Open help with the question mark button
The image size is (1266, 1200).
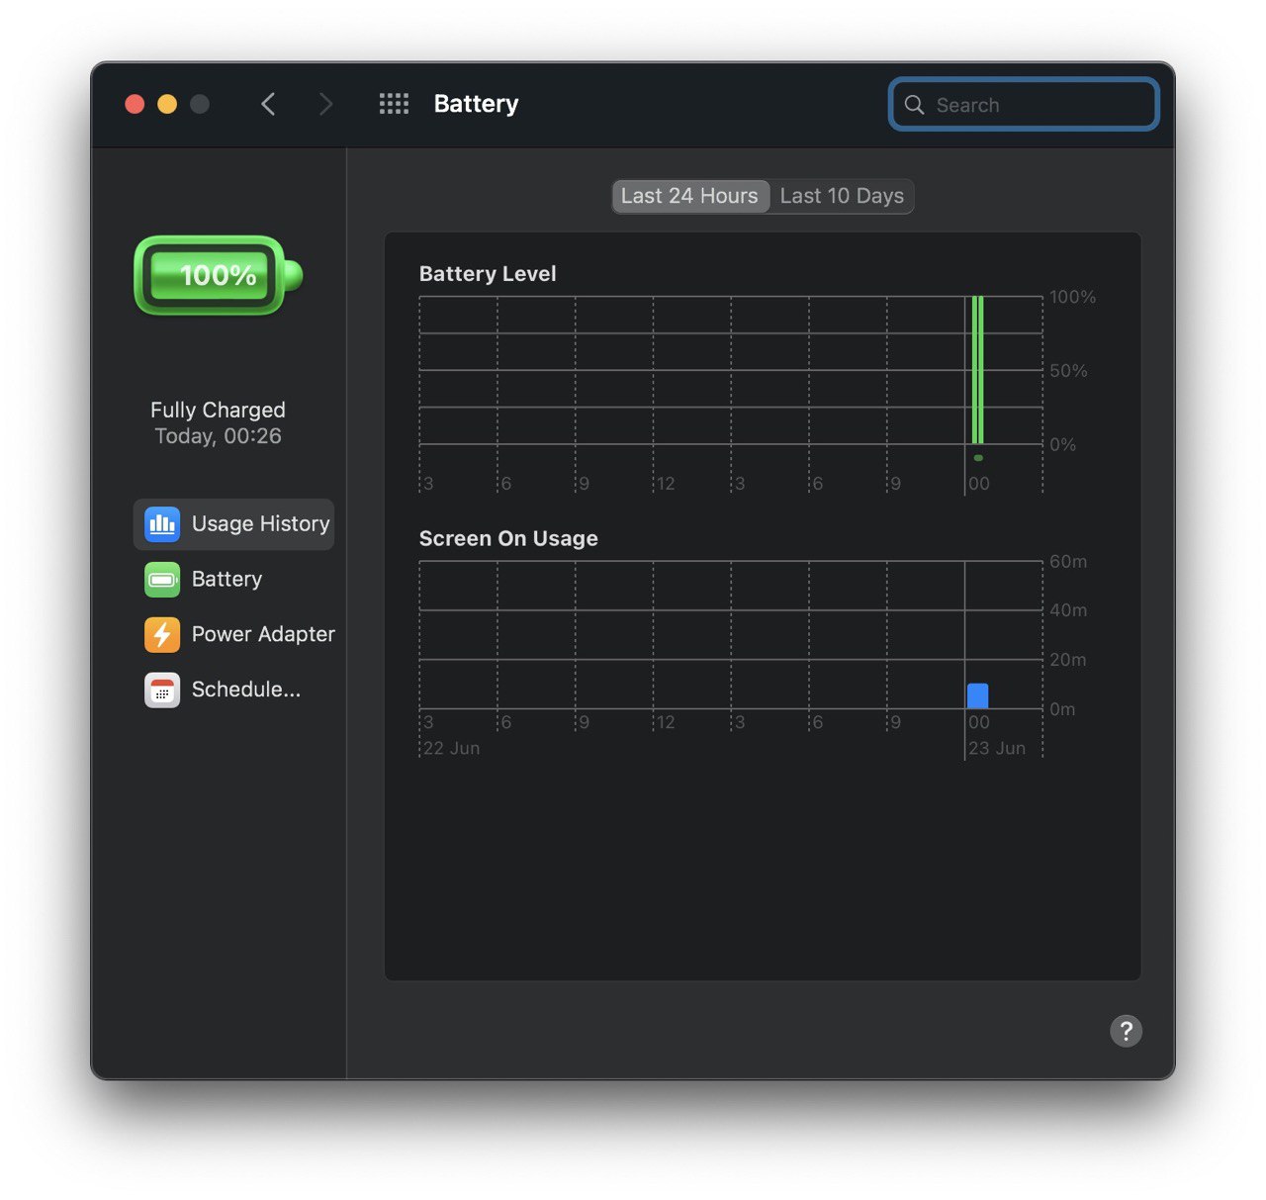[x=1126, y=1031]
